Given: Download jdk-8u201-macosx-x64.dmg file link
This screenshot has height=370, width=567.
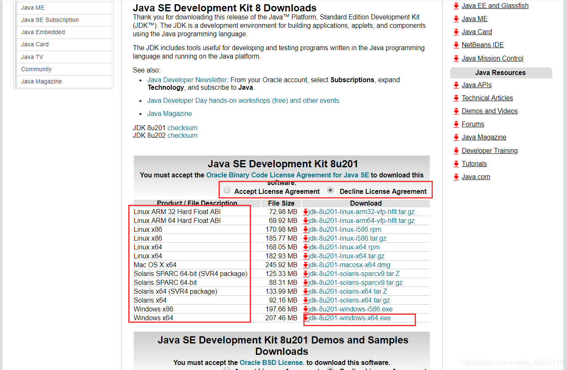Looking at the screenshot, I should [349, 265].
